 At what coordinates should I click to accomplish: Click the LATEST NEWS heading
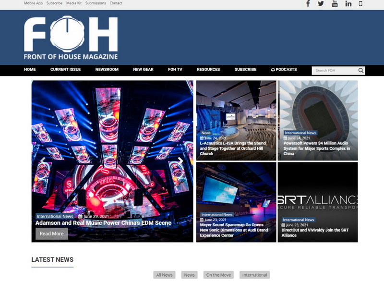(x=52, y=260)
